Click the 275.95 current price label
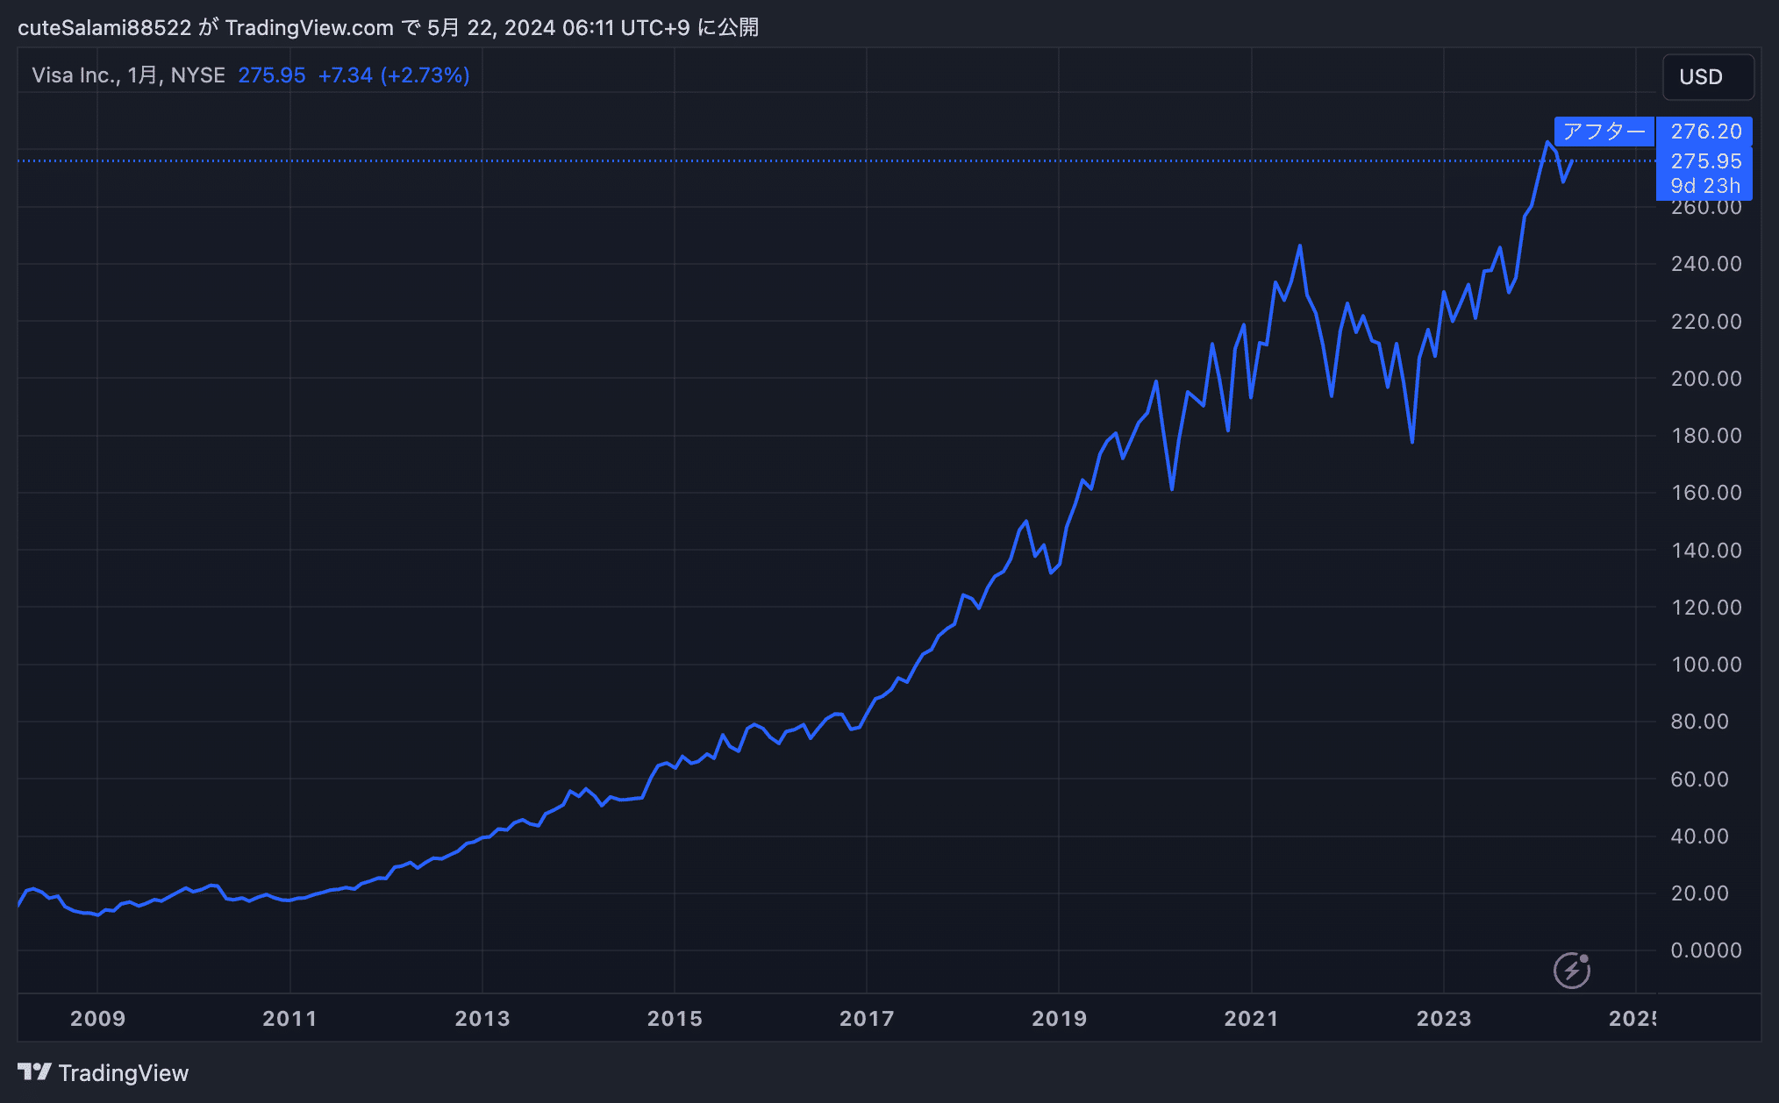Image resolution: width=1779 pixels, height=1103 pixels. pos(1704,160)
